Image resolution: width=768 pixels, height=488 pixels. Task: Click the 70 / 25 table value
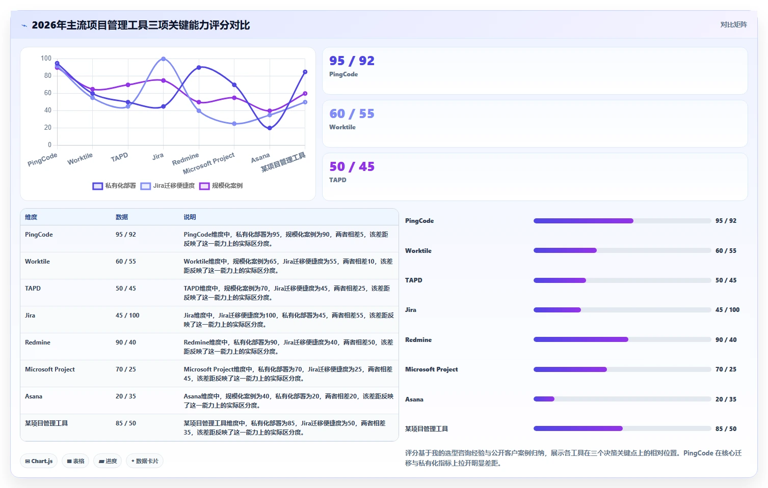pyautogui.click(x=126, y=369)
